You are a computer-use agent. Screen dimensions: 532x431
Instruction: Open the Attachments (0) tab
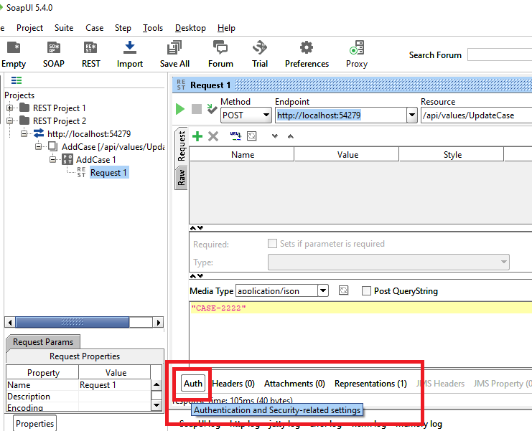pos(294,384)
